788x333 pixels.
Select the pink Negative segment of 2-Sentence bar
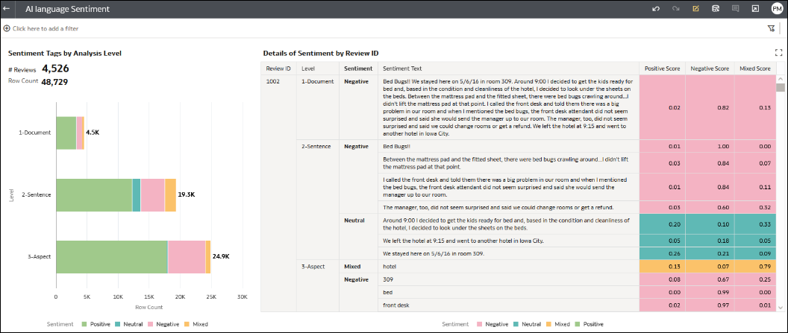[x=153, y=194]
